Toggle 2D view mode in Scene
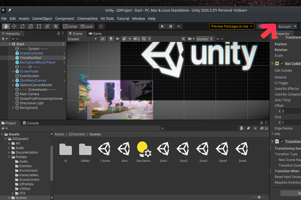301x200 pixels. (103, 39)
